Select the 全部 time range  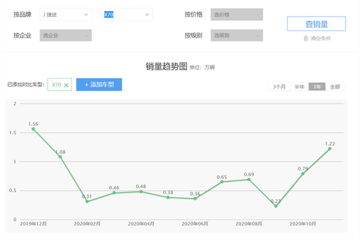335,87
